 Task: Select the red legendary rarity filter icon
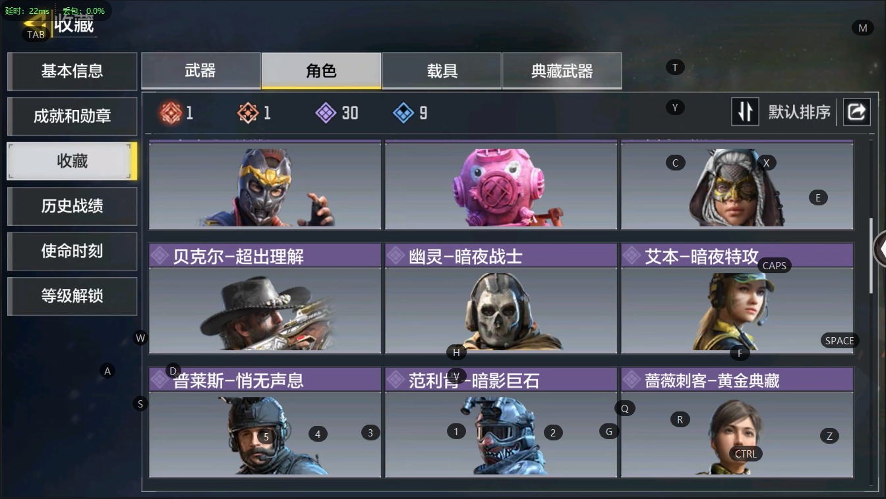coord(170,113)
